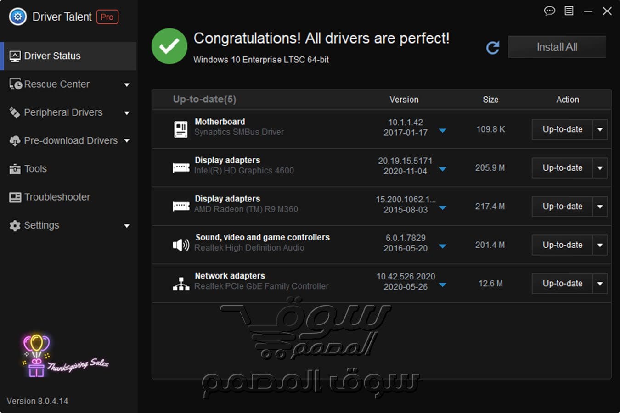Image resolution: width=620 pixels, height=413 pixels.
Task: Click the AMD Radeon R9 M360 card icon
Action: tap(181, 206)
